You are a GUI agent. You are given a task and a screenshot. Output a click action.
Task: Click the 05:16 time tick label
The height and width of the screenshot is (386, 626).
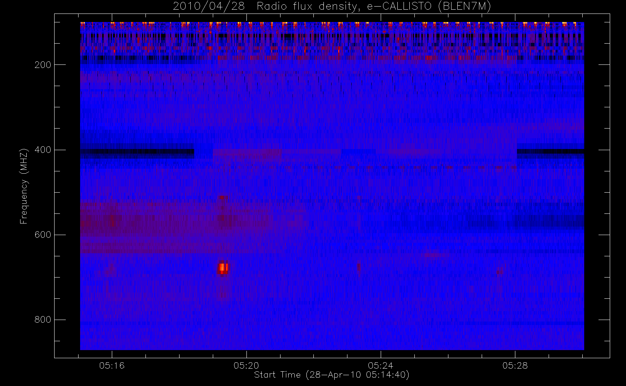[112, 366]
